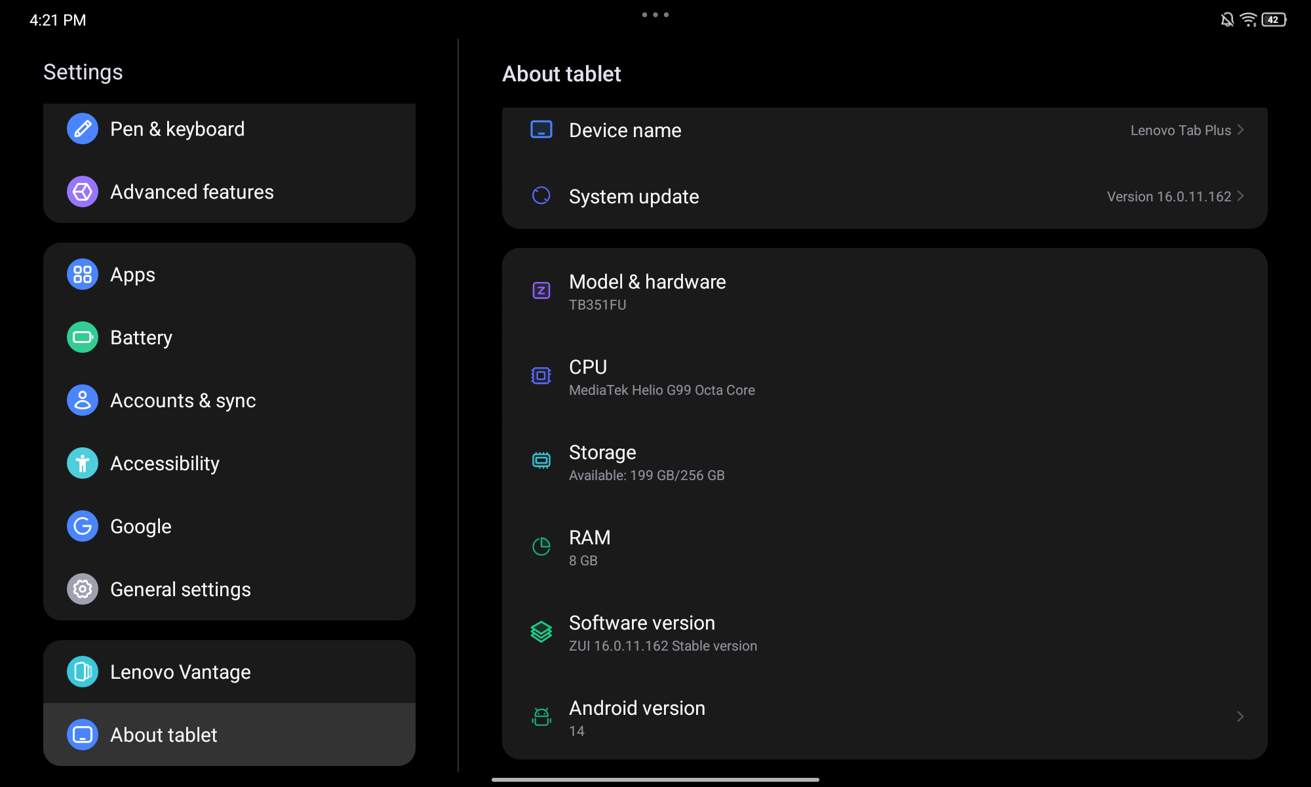
Task: Open the Apps settings icon
Action: [81, 275]
